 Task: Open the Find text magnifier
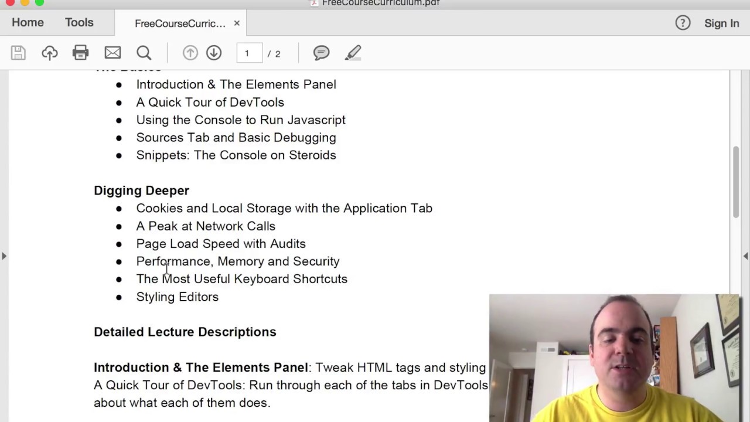click(144, 53)
